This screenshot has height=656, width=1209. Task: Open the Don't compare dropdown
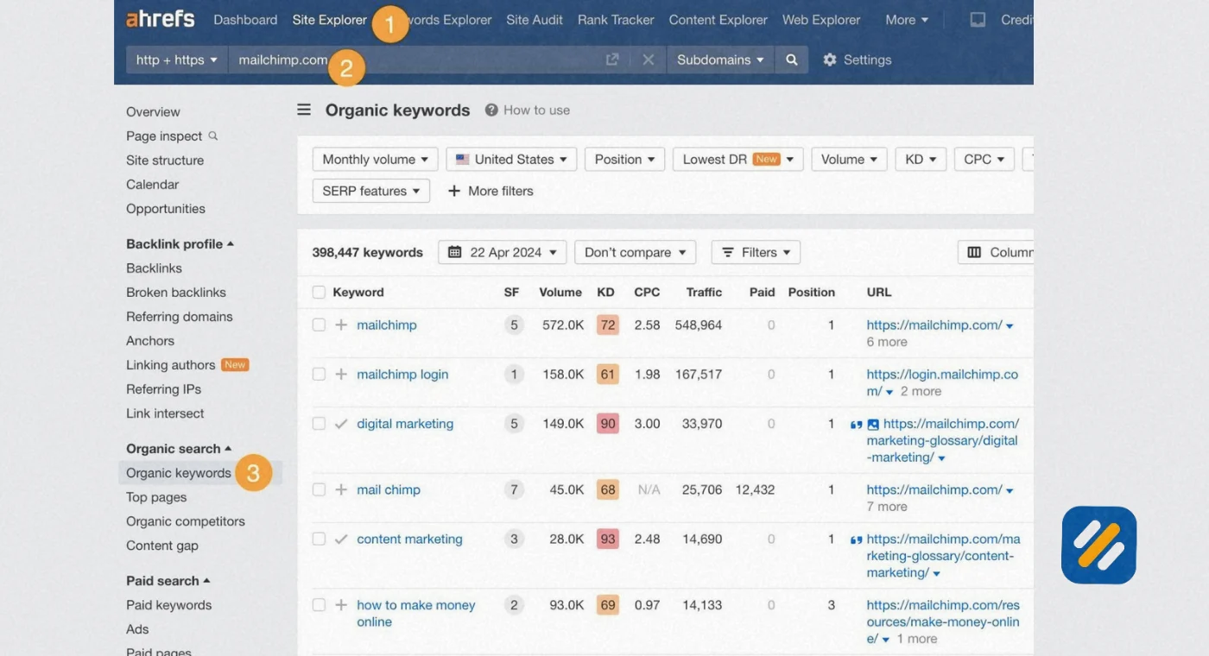click(635, 252)
